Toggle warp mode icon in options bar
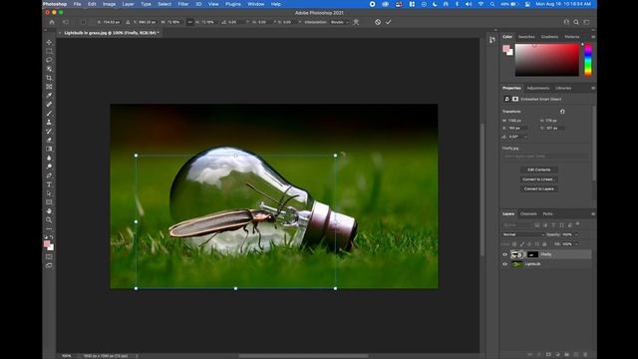 pyautogui.click(x=356, y=22)
